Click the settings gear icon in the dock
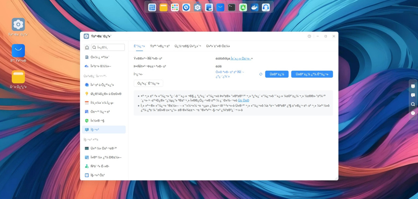 [x=197, y=7]
